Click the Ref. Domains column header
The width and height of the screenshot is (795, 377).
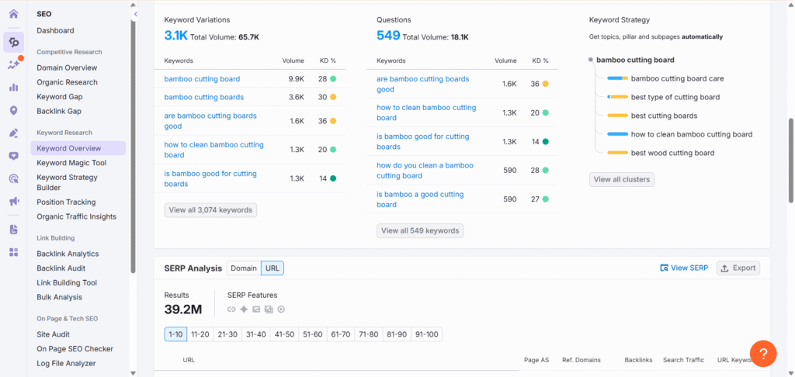(581, 360)
